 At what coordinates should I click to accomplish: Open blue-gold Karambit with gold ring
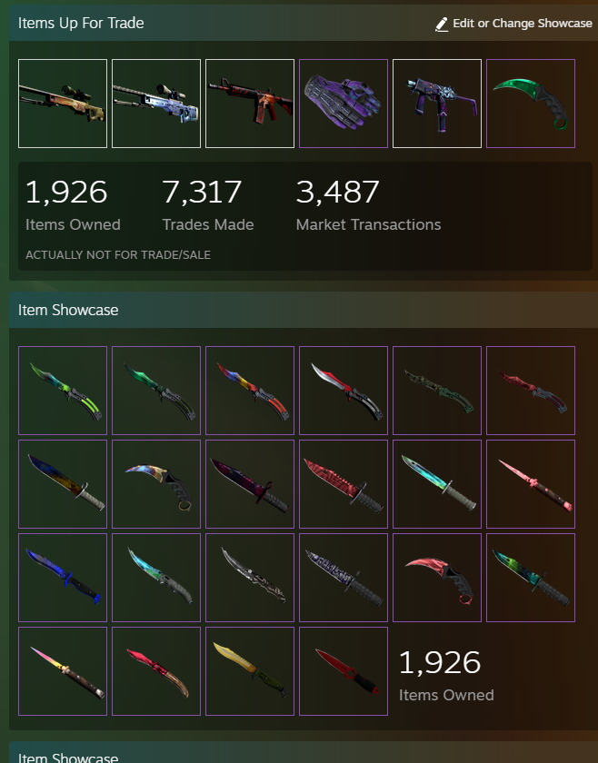click(x=156, y=483)
